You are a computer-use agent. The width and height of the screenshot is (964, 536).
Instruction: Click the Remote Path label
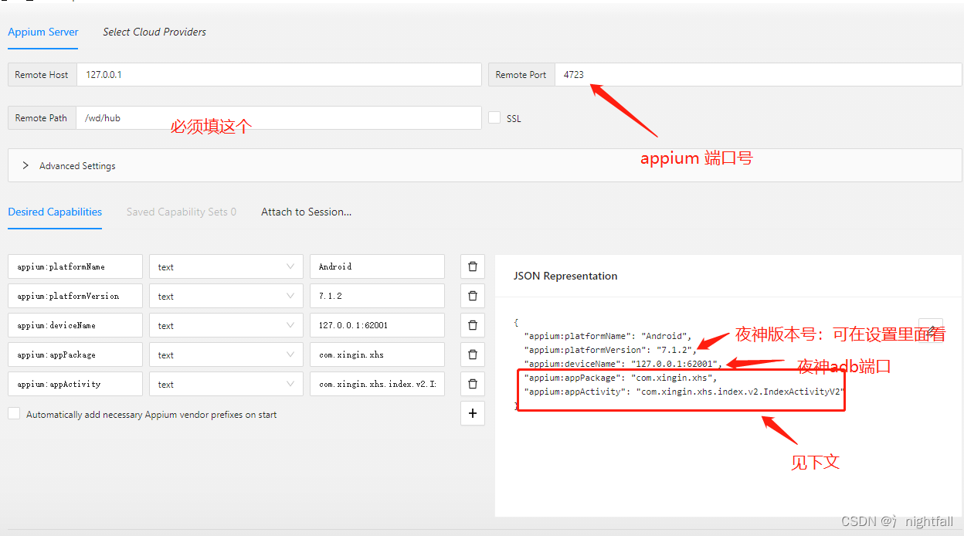42,118
